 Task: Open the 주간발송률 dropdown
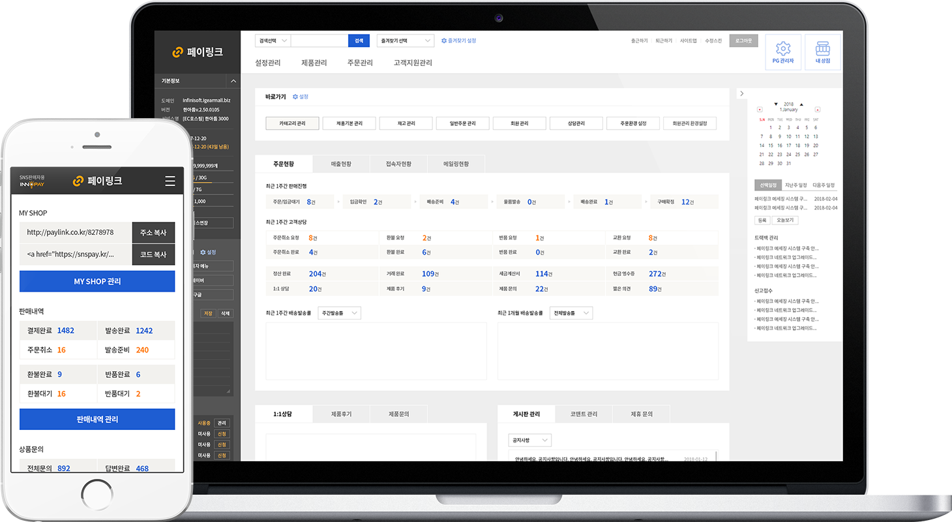tap(339, 313)
